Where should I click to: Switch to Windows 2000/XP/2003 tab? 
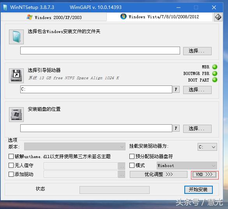click(54, 17)
